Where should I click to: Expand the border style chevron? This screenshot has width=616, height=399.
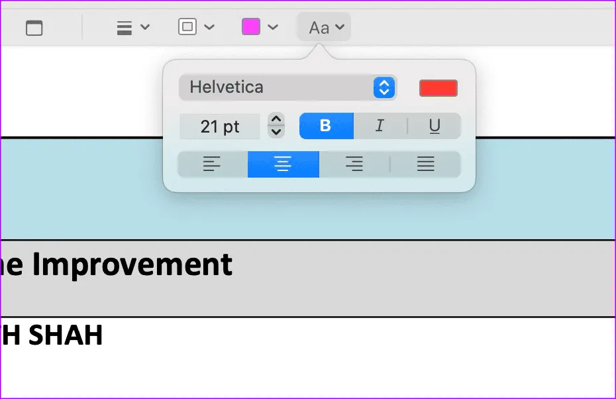[209, 28]
